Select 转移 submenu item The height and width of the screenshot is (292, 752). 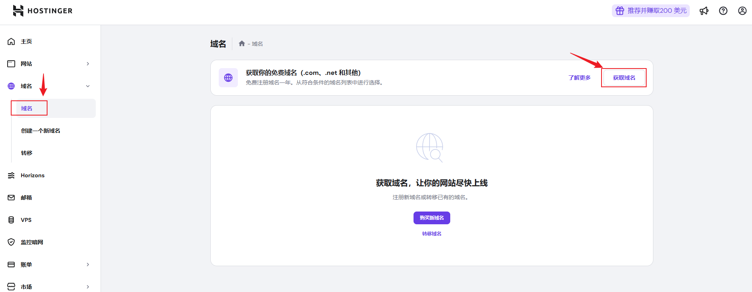(x=27, y=153)
